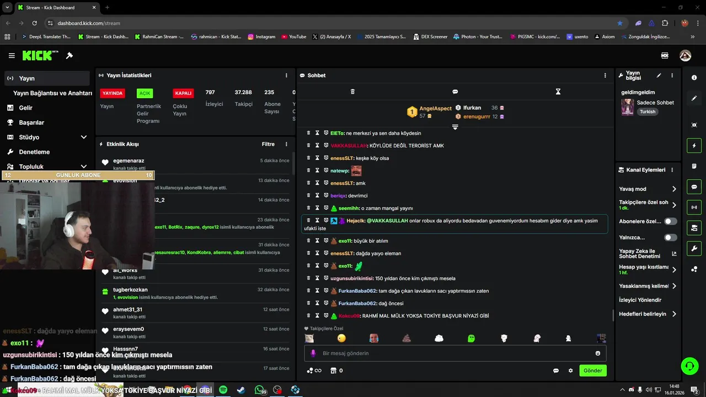Open Kanal Eylemleri three-dot menu

(x=672, y=170)
